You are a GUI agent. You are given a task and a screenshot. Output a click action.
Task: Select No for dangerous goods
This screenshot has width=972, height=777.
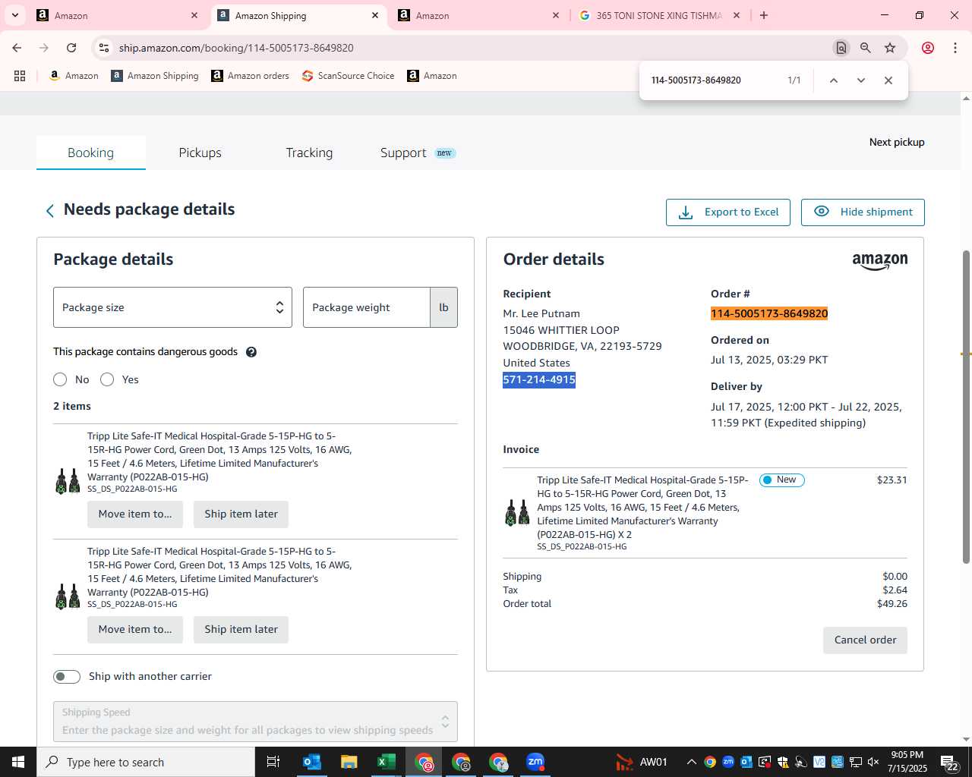click(x=60, y=379)
